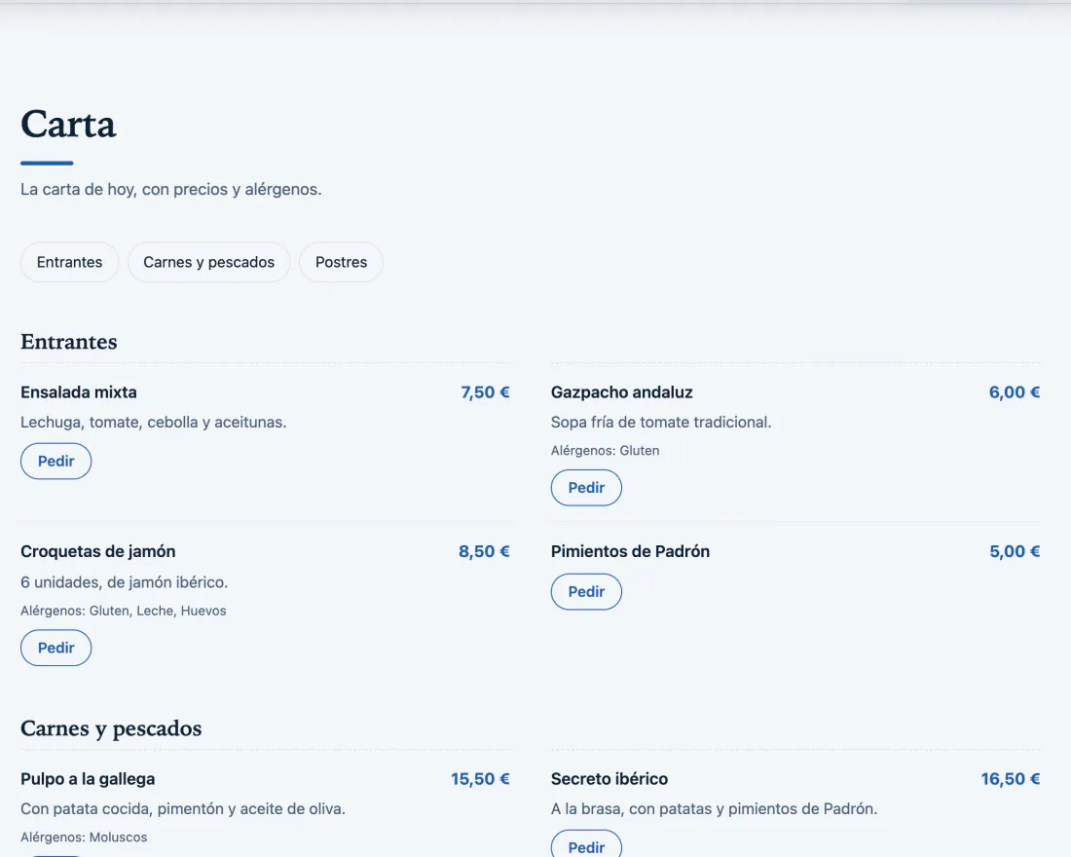Click 'Alérgenos: Gluten' under Gazpacho

pos(606,451)
